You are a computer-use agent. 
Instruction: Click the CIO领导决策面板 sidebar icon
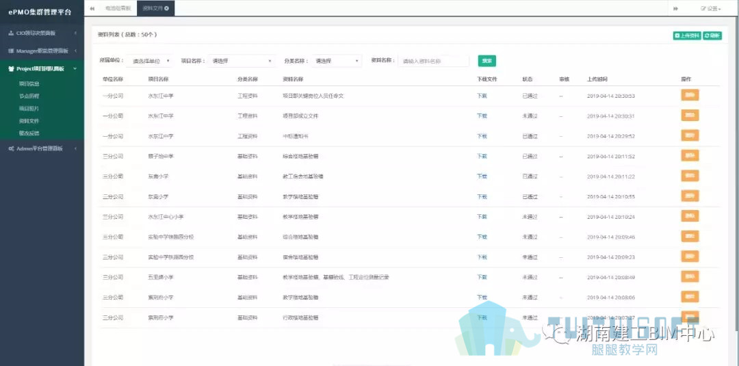pyautogui.click(x=11, y=33)
